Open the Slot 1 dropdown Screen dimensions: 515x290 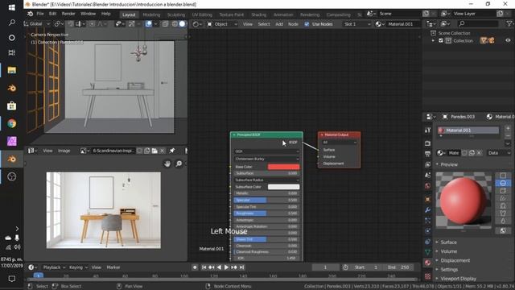(356, 24)
